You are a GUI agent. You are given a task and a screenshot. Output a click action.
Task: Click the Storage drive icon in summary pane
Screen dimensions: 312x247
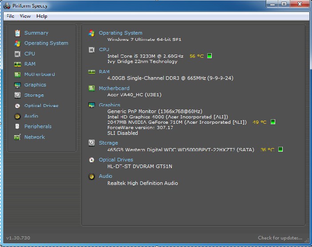[91, 143]
